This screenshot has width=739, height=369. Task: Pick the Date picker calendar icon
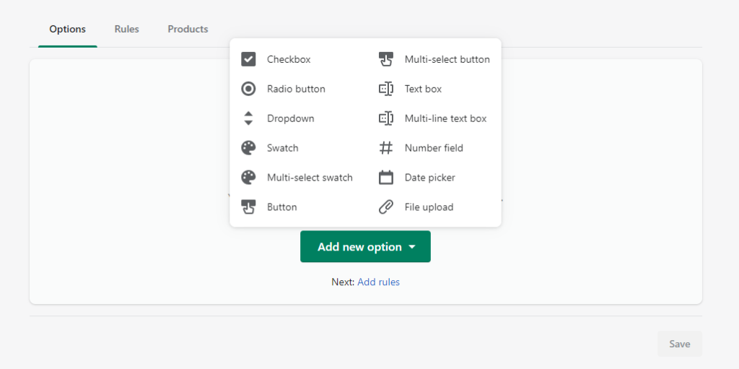click(x=386, y=178)
